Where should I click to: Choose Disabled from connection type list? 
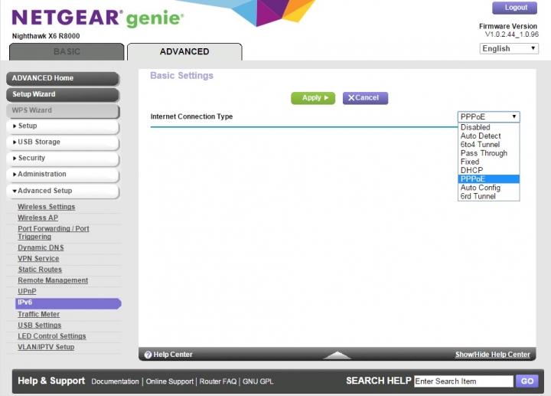coord(488,127)
